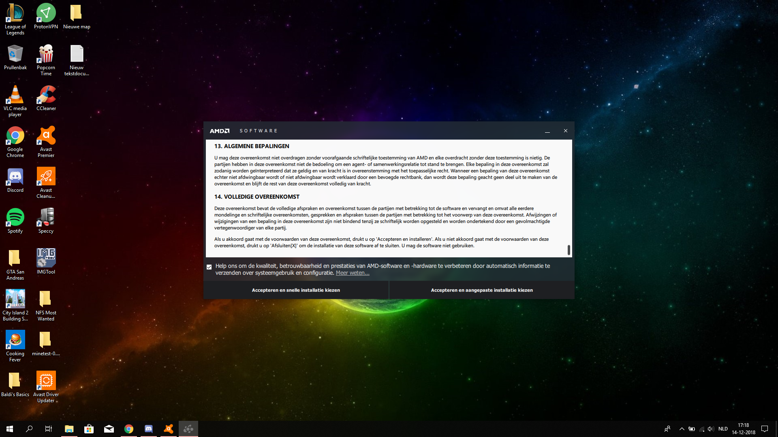
Task: Minimize the AMD Software window
Action: point(547,131)
